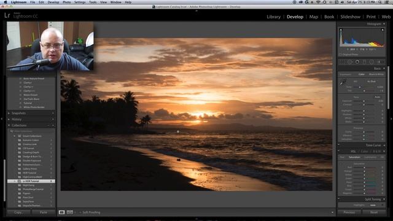Click the Autumn Colors collection icon

[x=20, y=140]
